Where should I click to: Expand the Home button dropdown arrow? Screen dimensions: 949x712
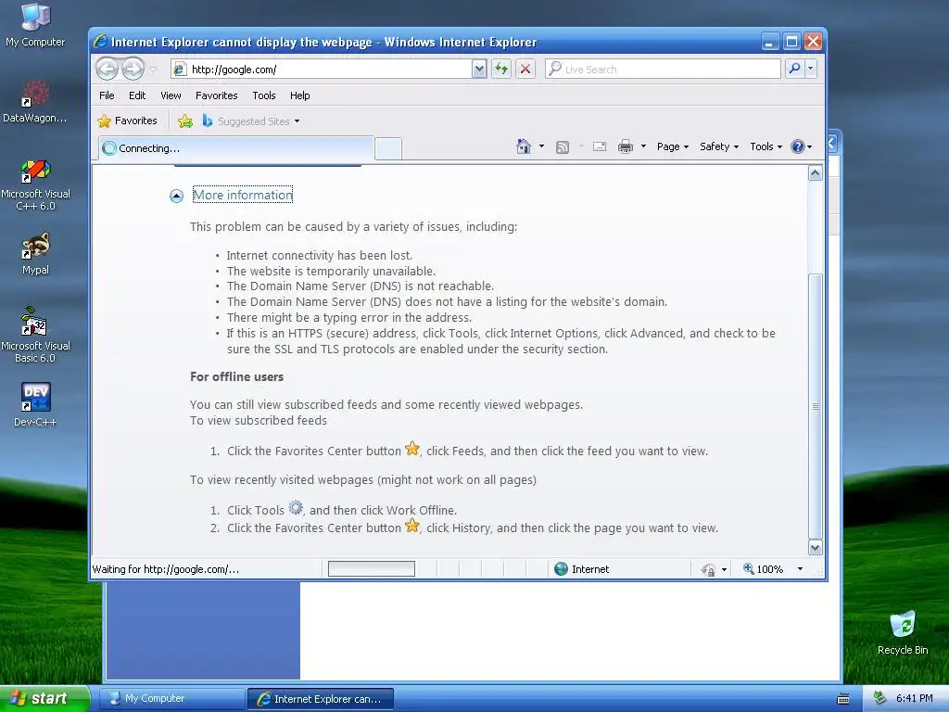(541, 146)
